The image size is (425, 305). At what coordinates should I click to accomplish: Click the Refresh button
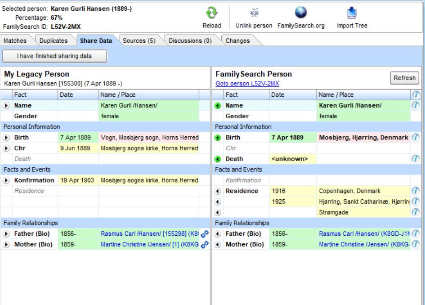click(x=404, y=78)
